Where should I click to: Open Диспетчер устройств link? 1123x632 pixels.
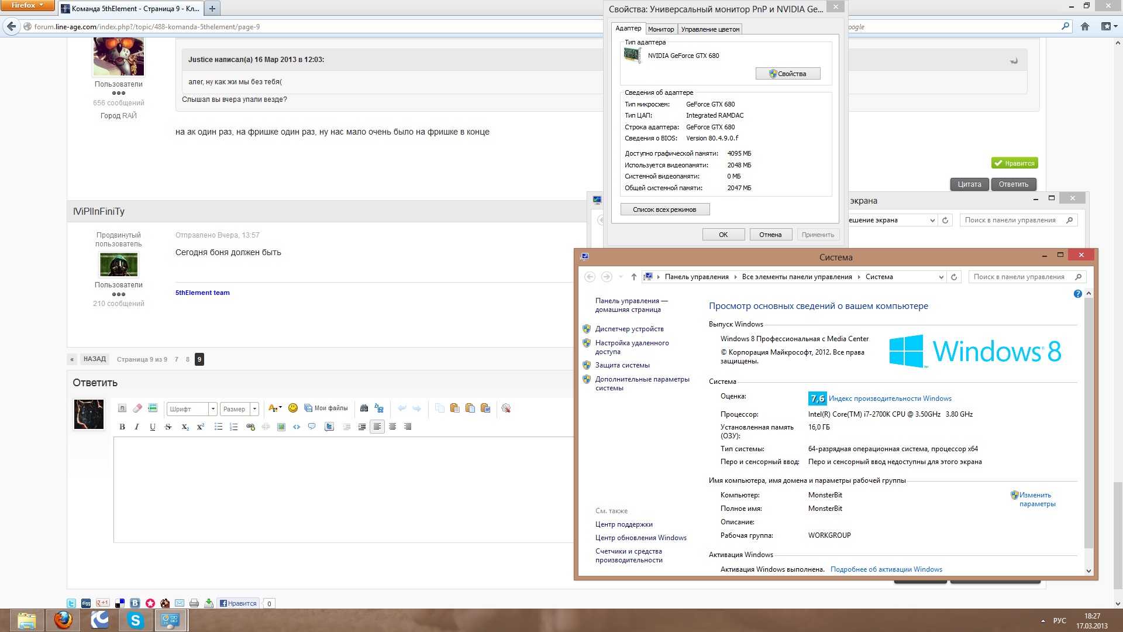[629, 329]
